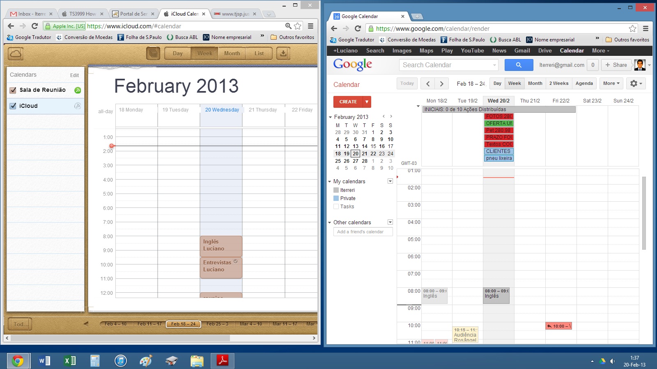Collapse the My calendars section
The width and height of the screenshot is (657, 369).
pos(330,182)
